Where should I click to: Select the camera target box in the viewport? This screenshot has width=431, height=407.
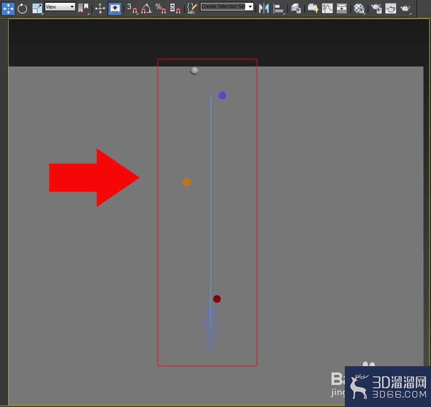[x=211, y=96]
